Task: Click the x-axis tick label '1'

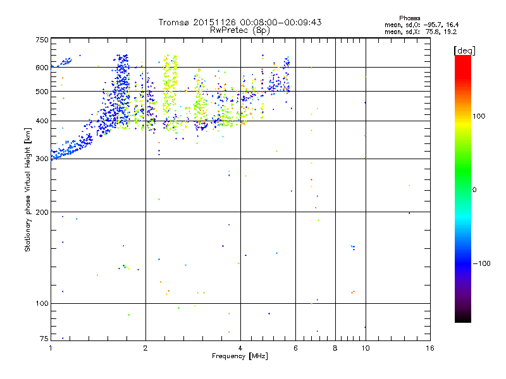Action: pos(51,348)
